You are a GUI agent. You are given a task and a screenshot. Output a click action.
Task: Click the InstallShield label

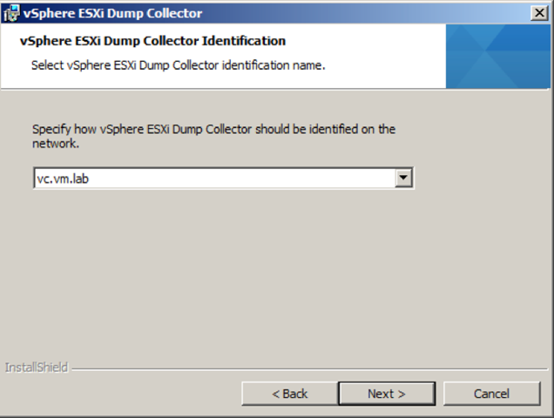pyautogui.click(x=37, y=367)
